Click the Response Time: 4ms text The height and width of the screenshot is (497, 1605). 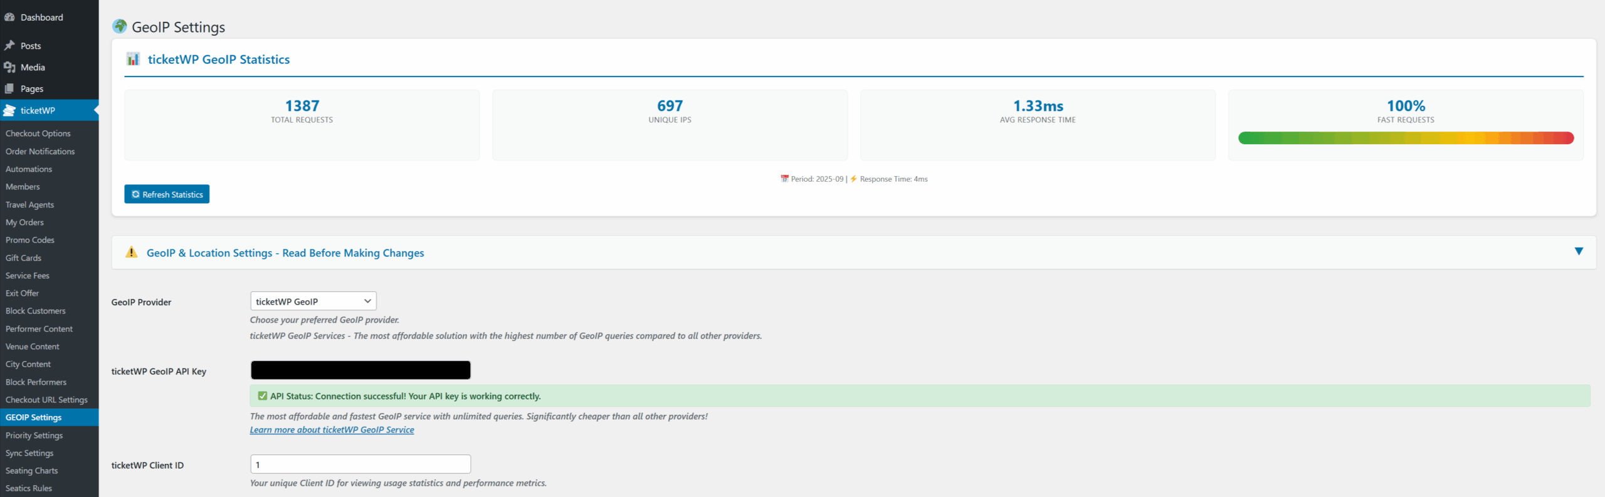coord(893,179)
